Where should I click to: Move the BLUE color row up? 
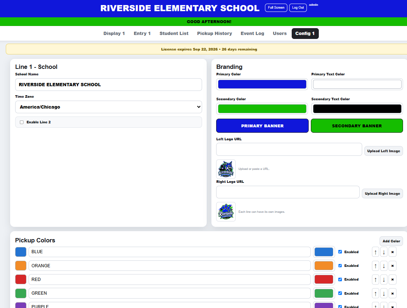[x=375, y=252]
